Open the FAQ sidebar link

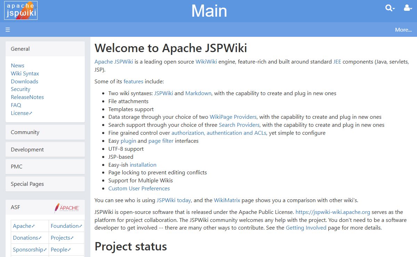[16, 105]
